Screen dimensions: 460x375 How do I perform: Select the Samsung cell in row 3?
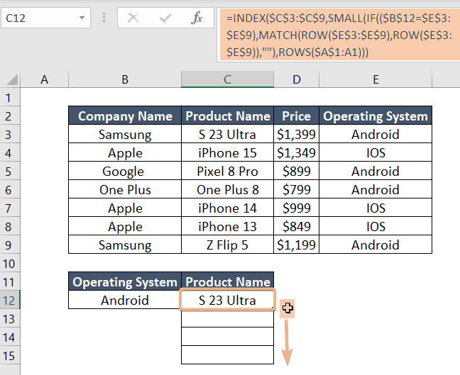pos(125,135)
